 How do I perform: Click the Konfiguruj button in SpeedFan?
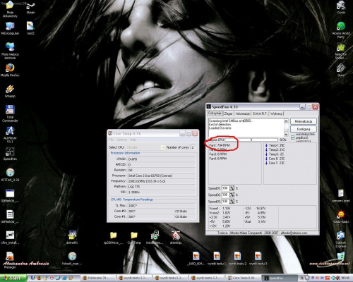(x=304, y=129)
